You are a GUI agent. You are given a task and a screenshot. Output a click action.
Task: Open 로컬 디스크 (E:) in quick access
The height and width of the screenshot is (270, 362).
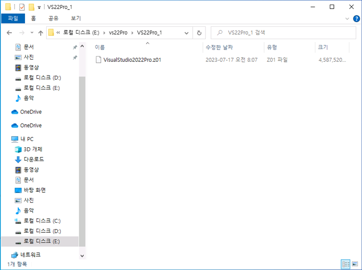[x=42, y=88]
